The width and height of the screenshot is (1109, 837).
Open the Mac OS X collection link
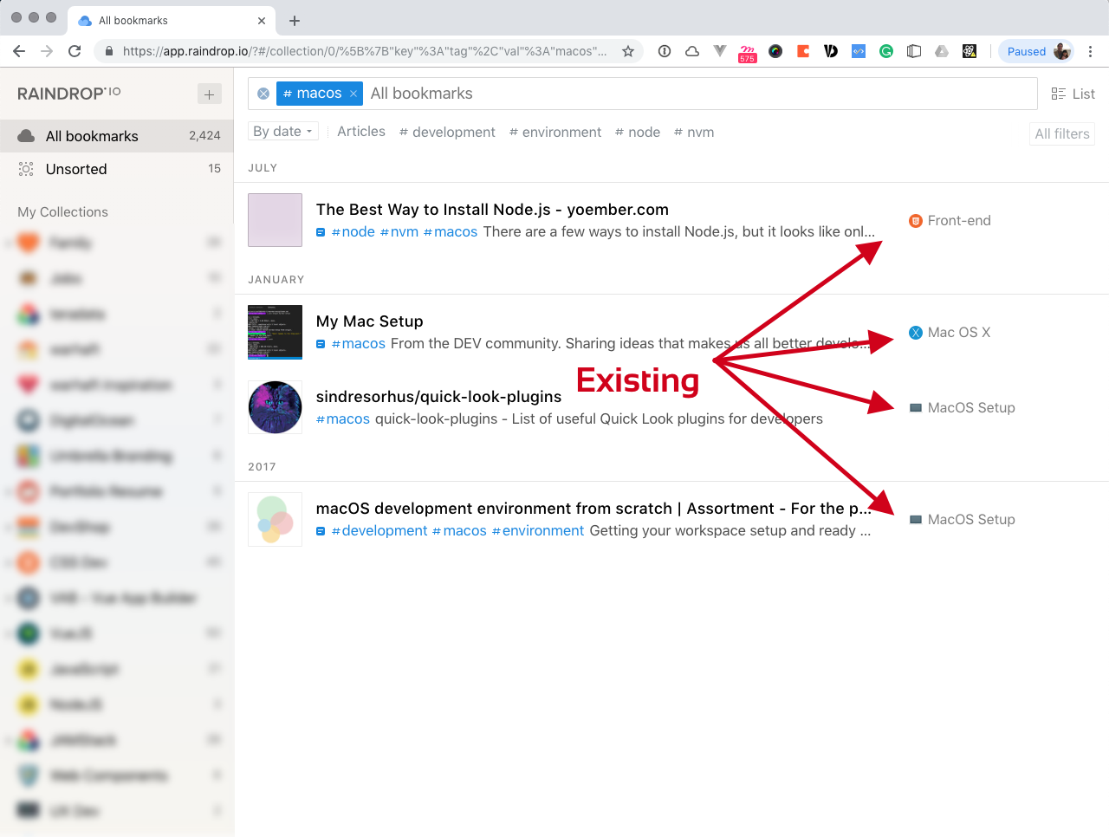pyautogui.click(x=959, y=333)
